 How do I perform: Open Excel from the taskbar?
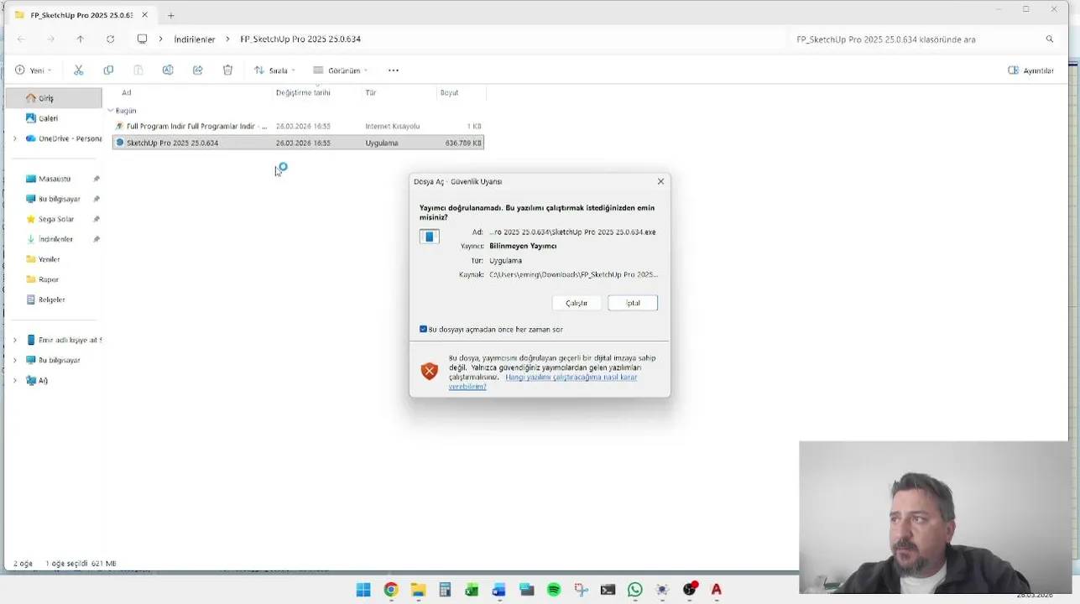tap(472, 590)
